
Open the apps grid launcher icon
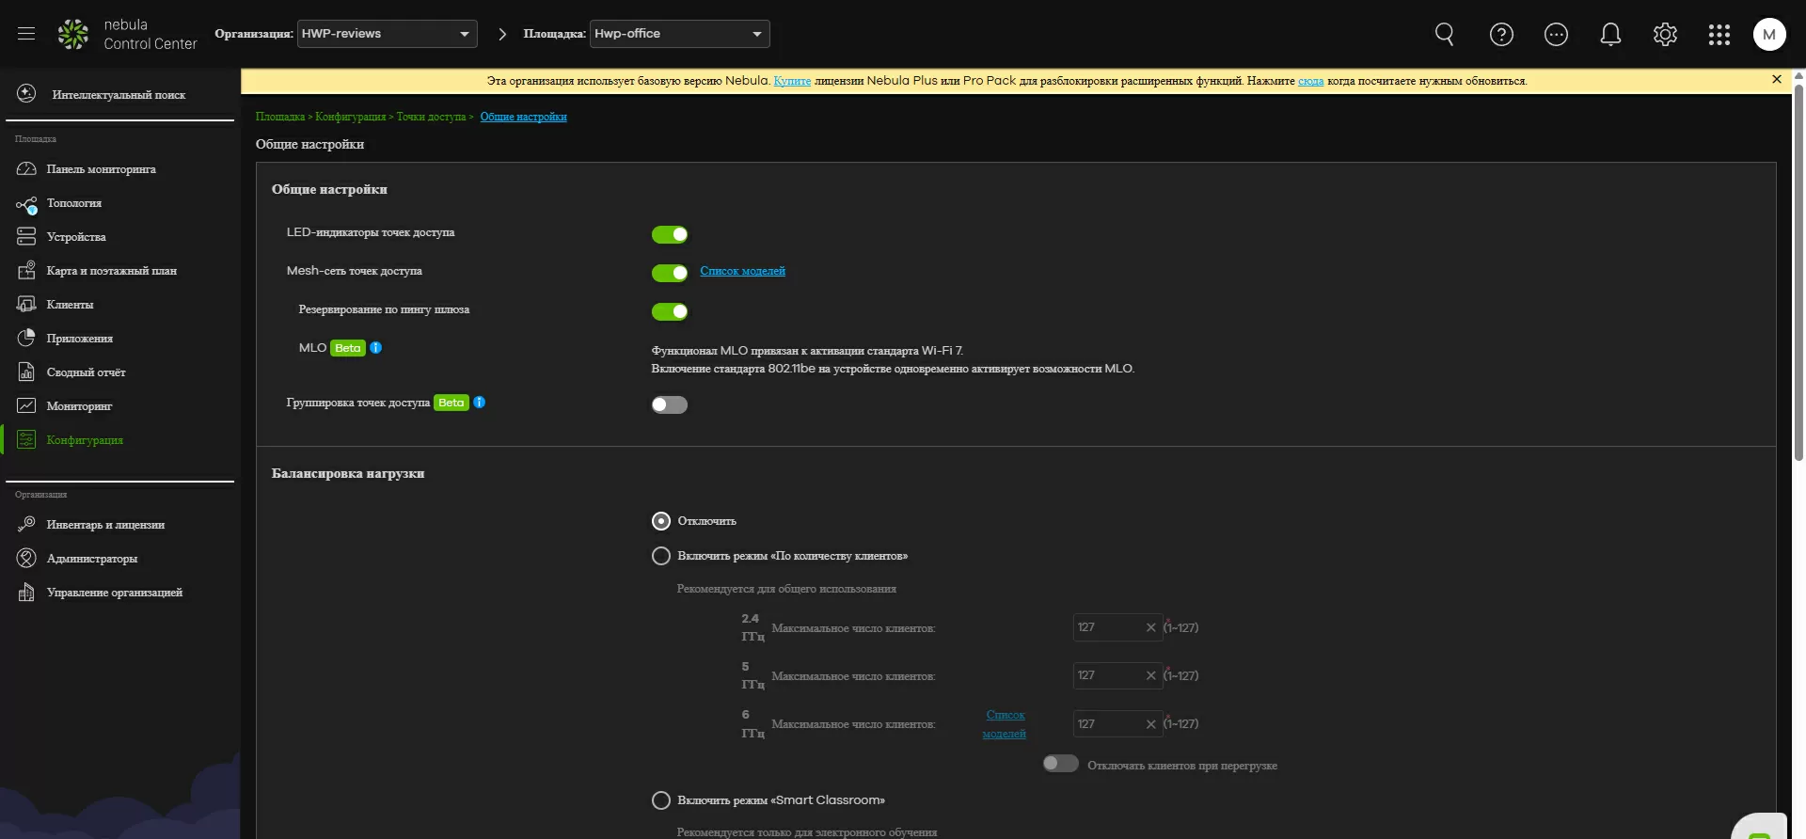coord(1719,35)
